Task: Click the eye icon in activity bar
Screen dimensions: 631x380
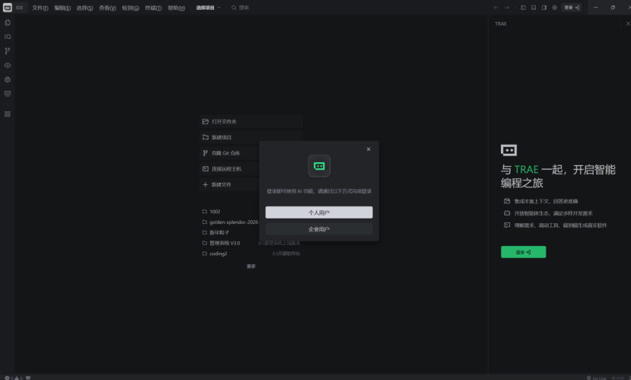Action: [8, 65]
